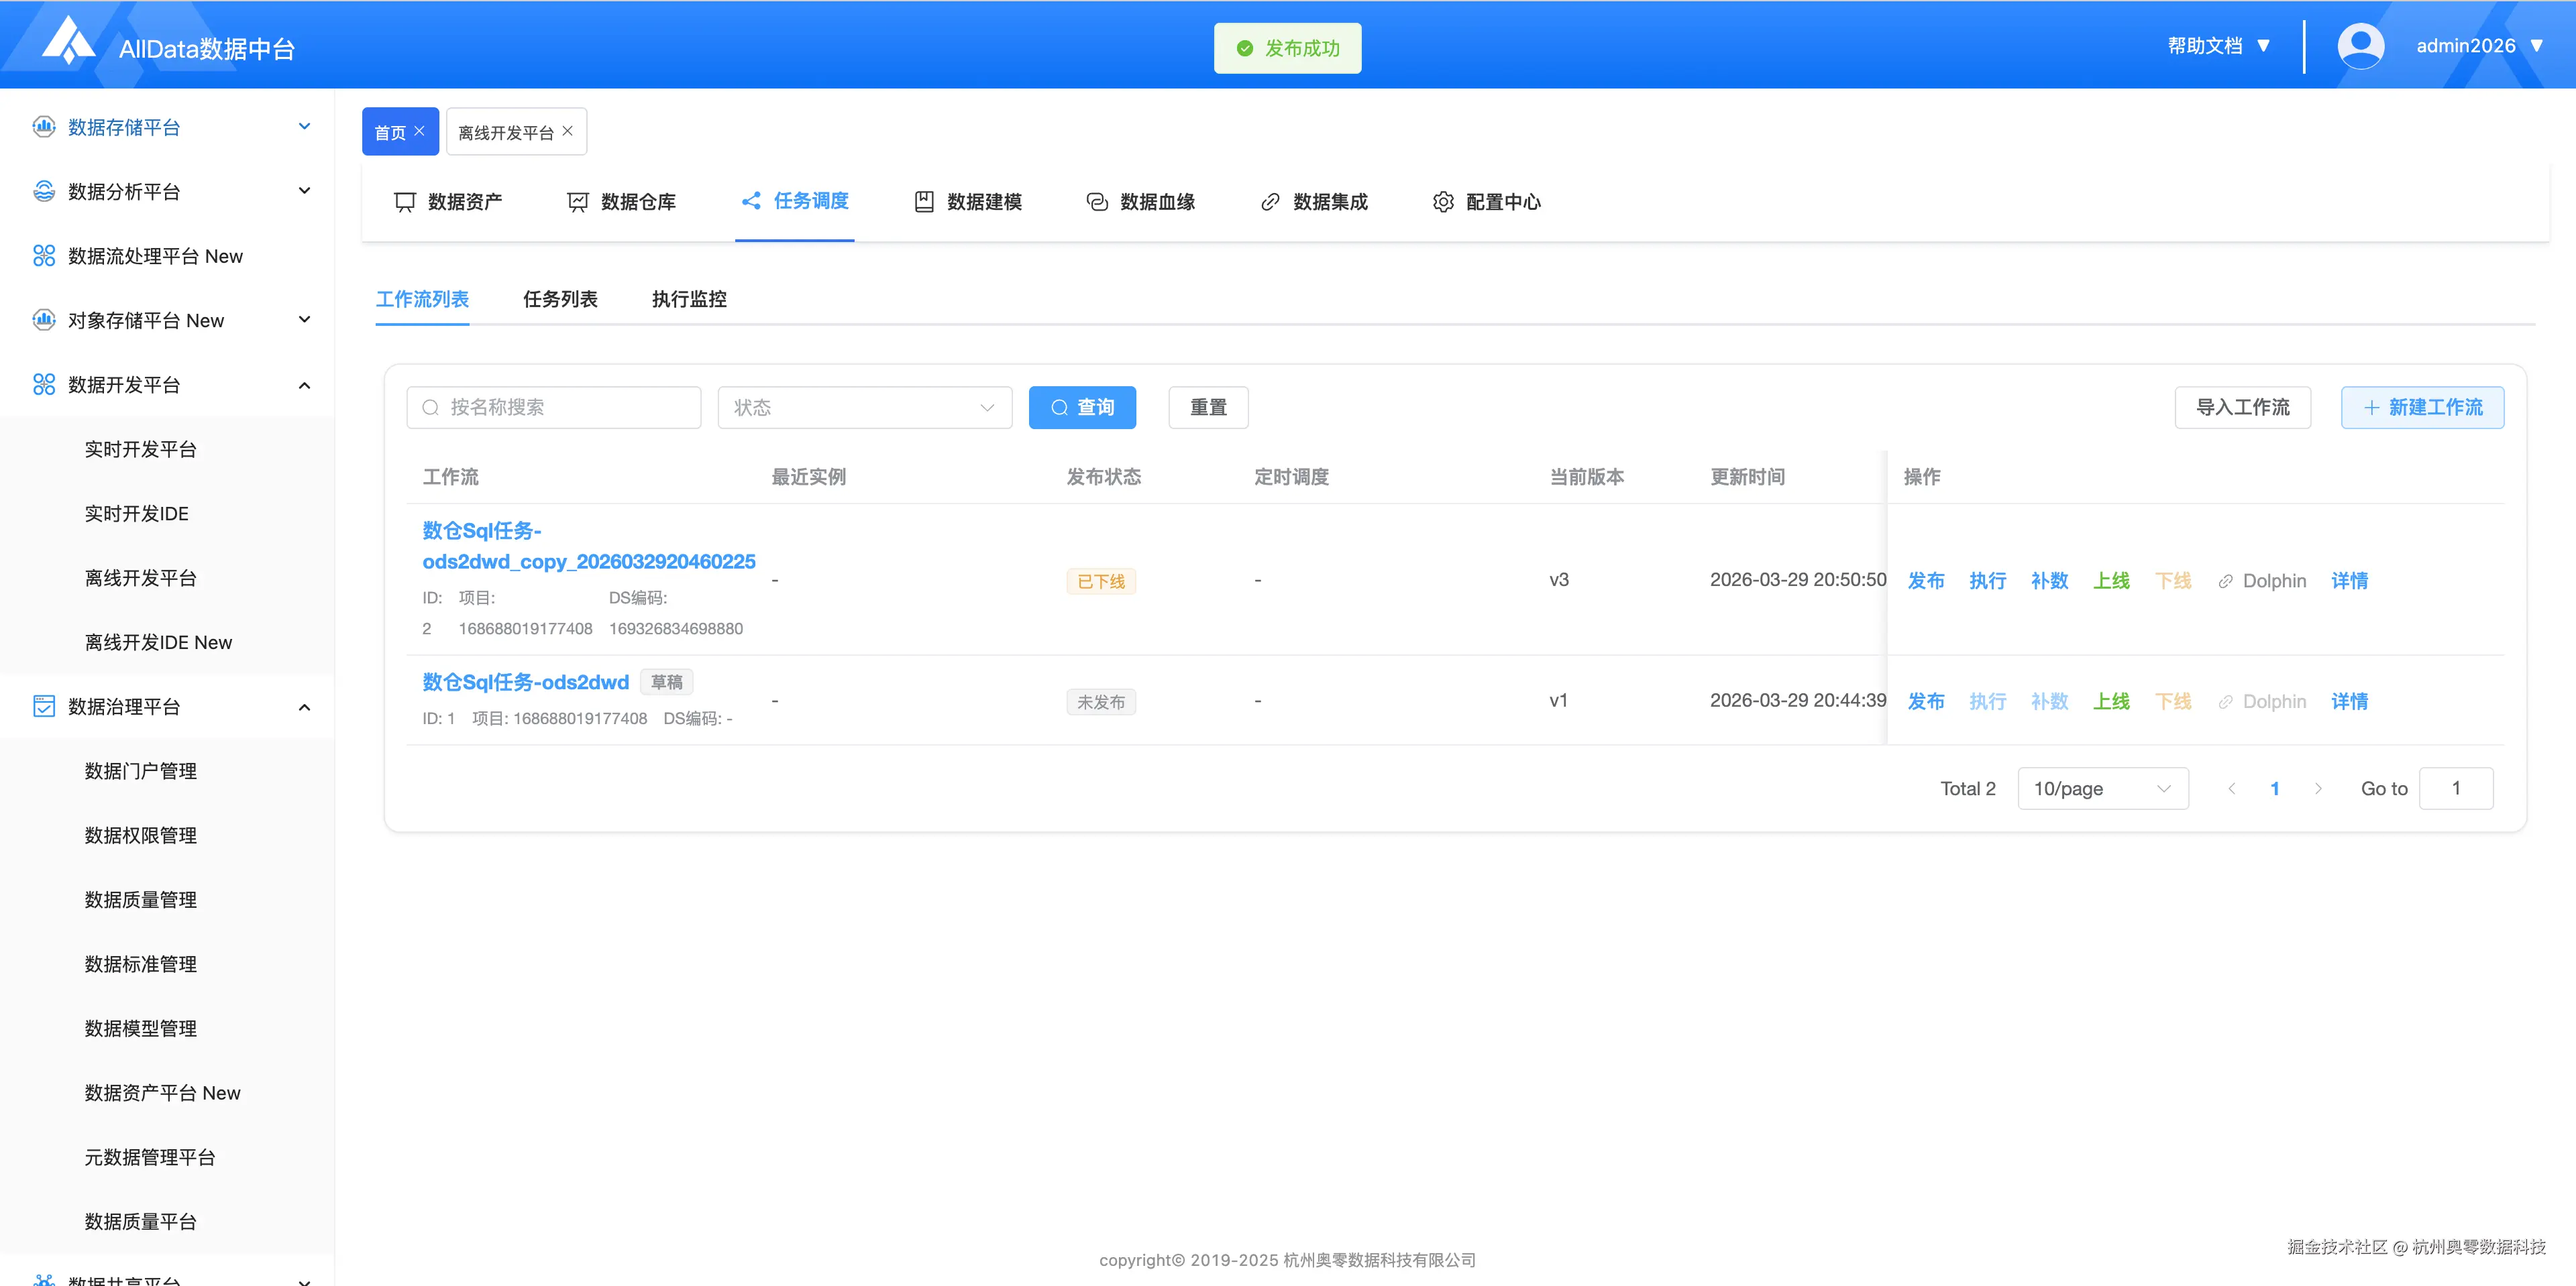2576x1286 pixels.
Task: Click the 数据资产 monitor icon
Action: click(x=405, y=202)
